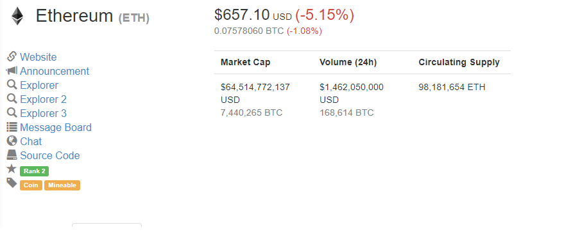The image size is (564, 232).
Task: Open the Source Code link
Action: click(49, 155)
